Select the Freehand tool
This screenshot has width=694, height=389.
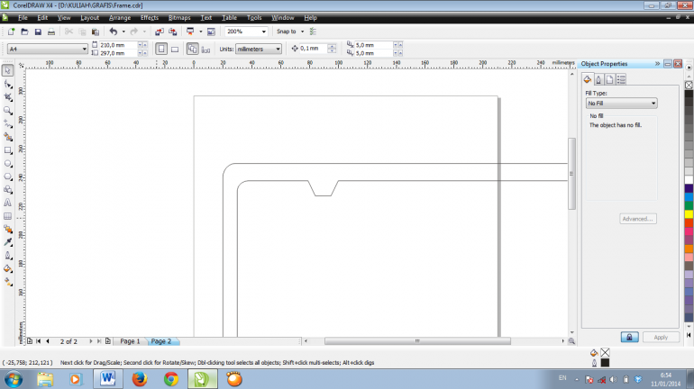[7, 123]
